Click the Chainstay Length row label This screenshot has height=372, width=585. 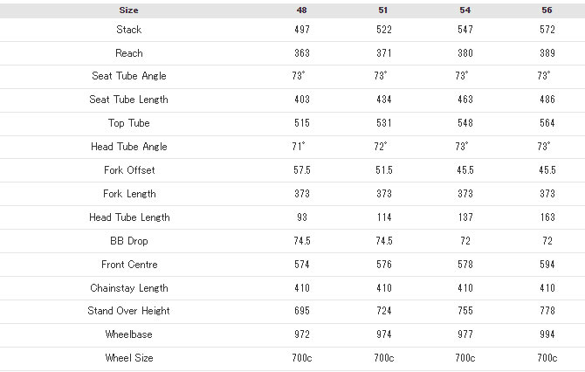point(129,288)
